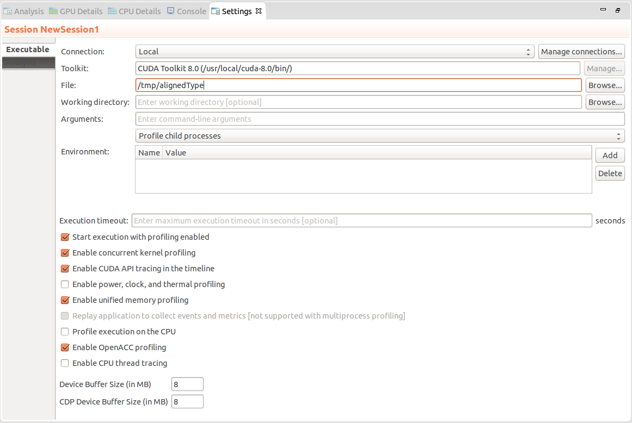Viewport: 632px width, 423px height.
Task: Delete the selected environment variable
Action: pyautogui.click(x=610, y=173)
